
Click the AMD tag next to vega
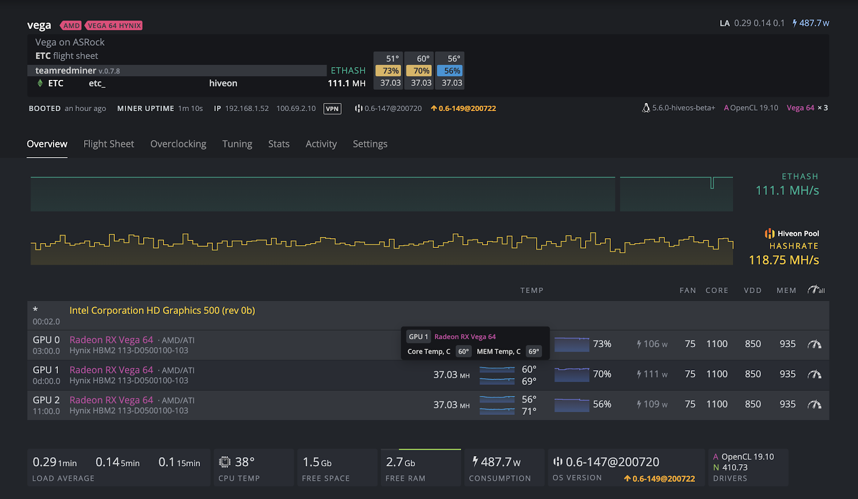tap(71, 26)
